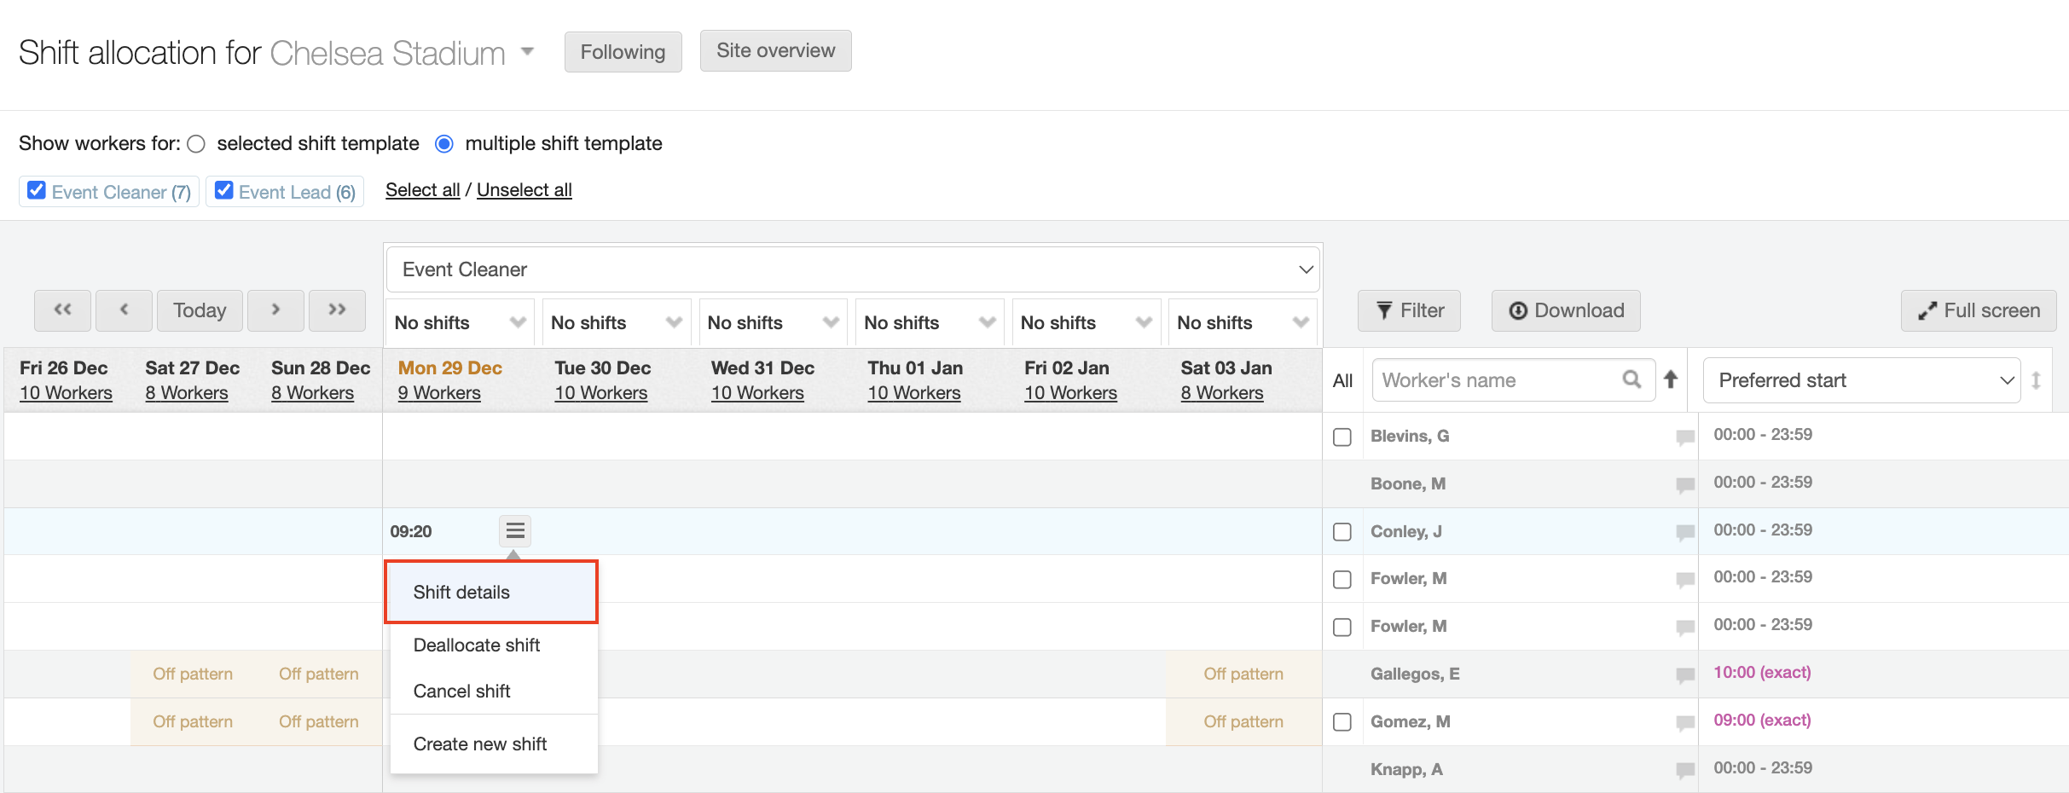The image size is (2069, 793).
Task: Uncheck the Event Cleaner (7) checkbox
Action: pos(37,190)
